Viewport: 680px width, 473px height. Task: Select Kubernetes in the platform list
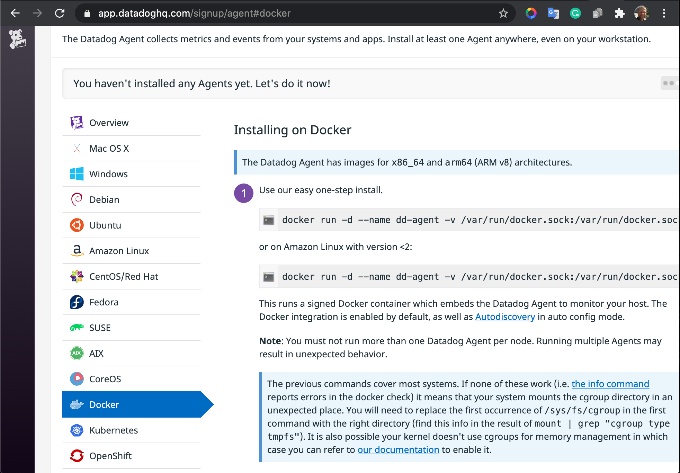[113, 430]
